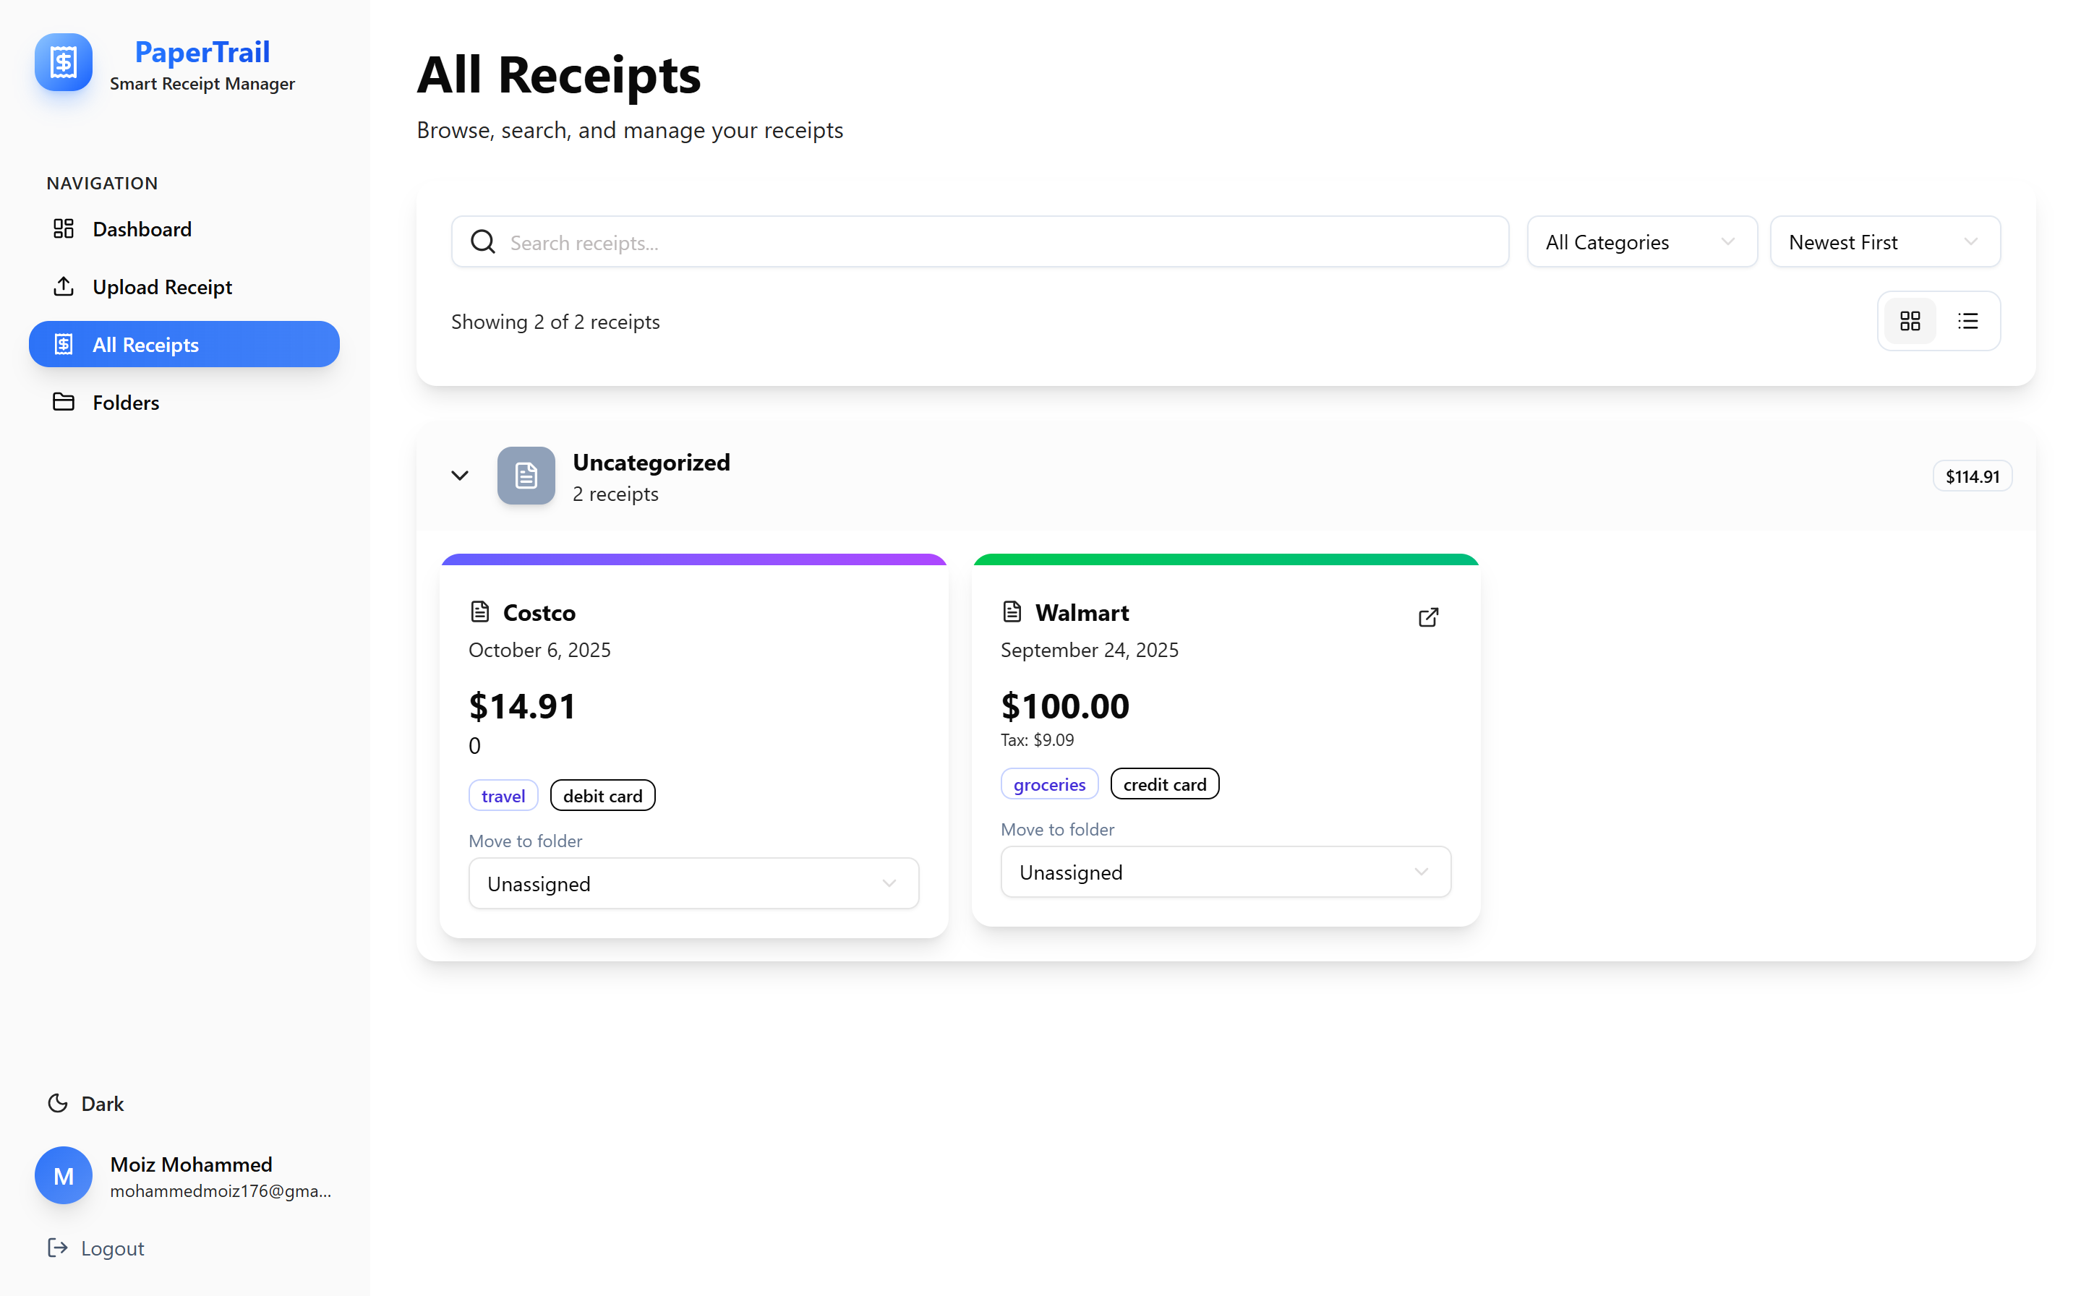Click the Uncategorized group document icon

coord(526,476)
